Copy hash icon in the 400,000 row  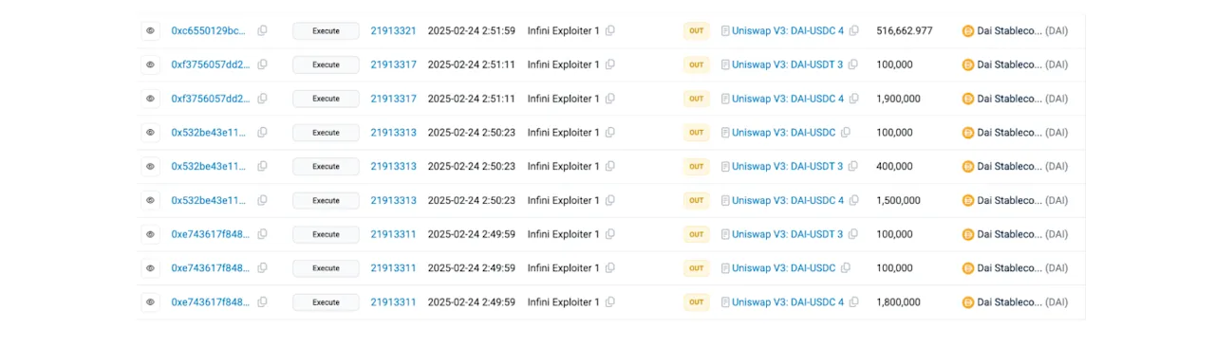click(263, 166)
